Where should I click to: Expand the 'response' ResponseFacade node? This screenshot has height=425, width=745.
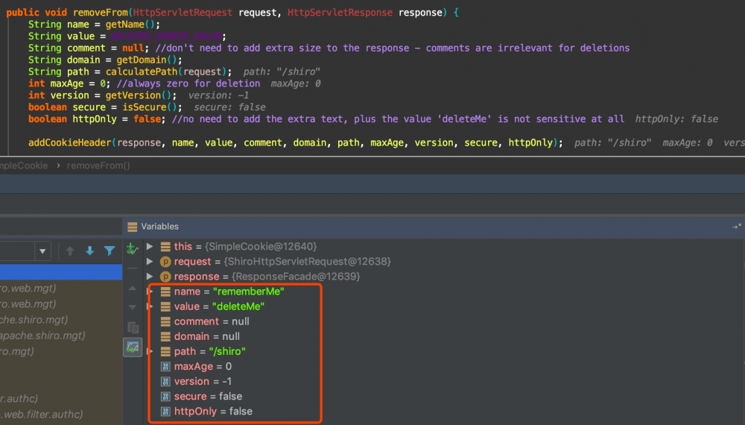(150, 277)
